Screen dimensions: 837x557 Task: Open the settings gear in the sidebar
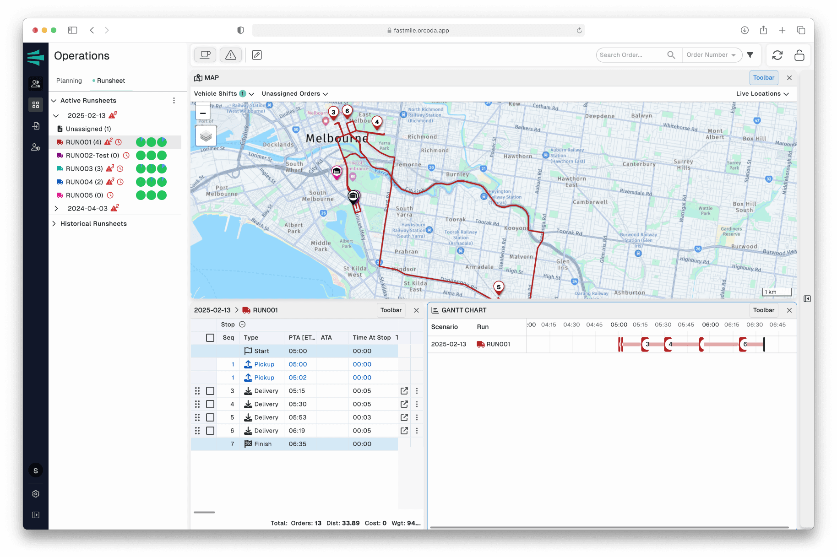(x=35, y=493)
